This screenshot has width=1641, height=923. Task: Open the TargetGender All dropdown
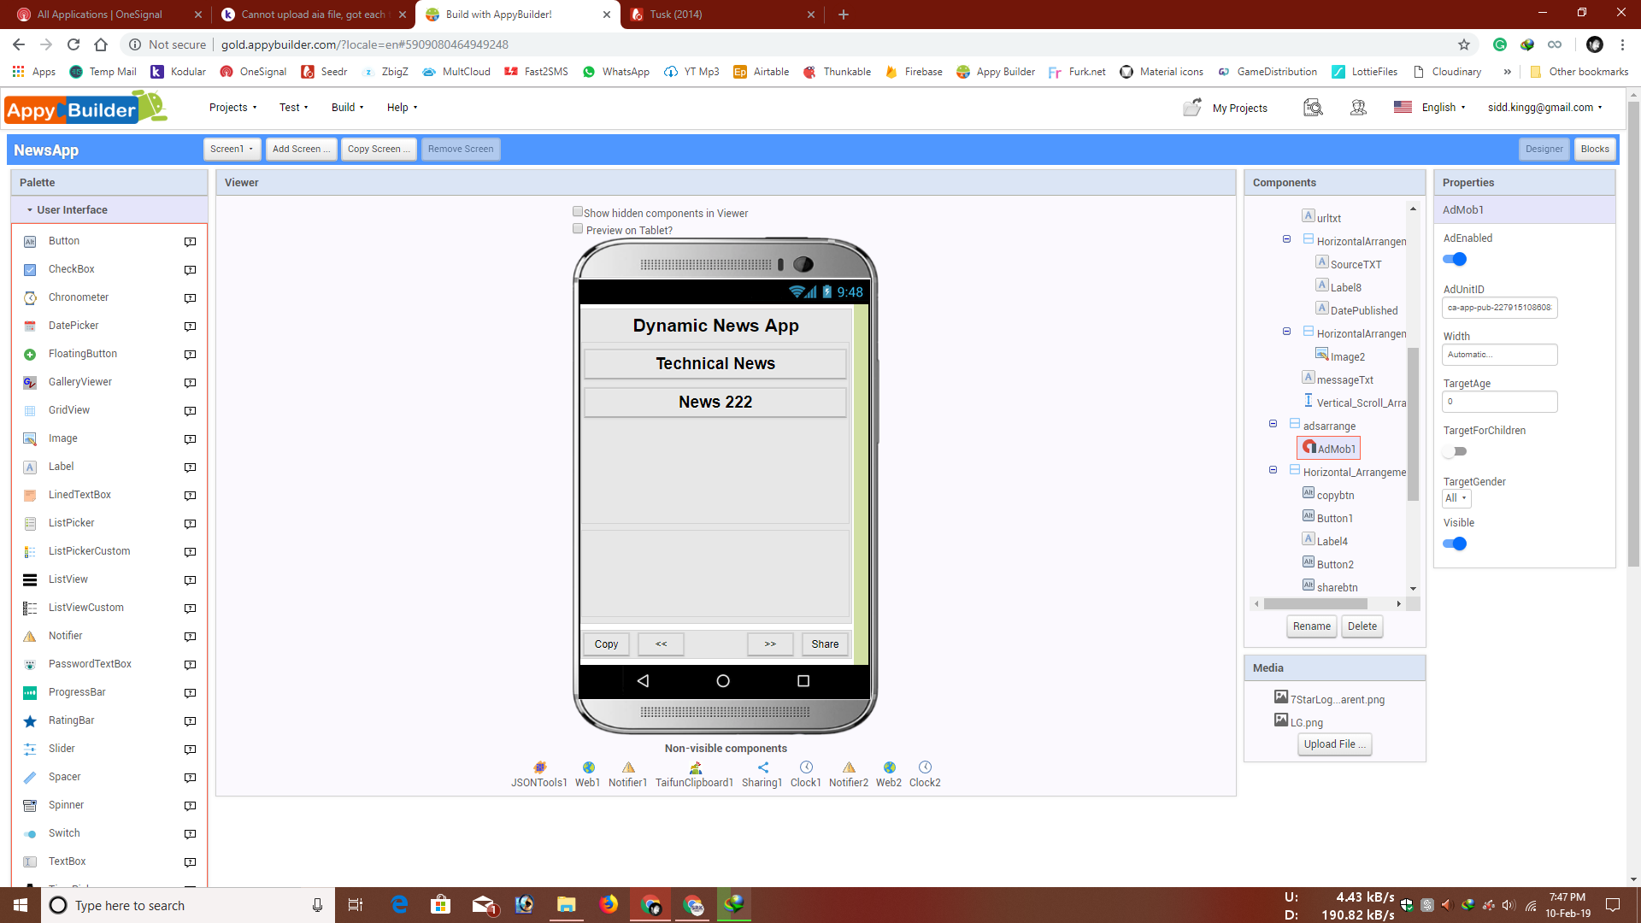pyautogui.click(x=1456, y=498)
